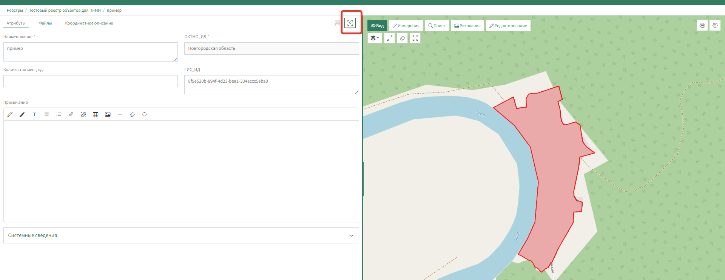The height and width of the screenshot is (280, 725).
Task: Click the map eraser clear tool
Action: tap(403, 38)
